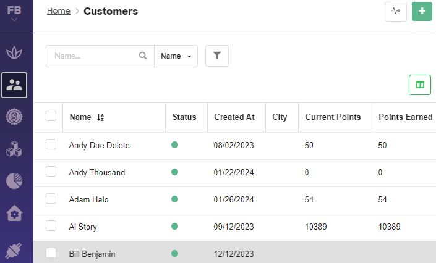Click the Customers page title
Screen dimensions: 436x263
[111, 11]
